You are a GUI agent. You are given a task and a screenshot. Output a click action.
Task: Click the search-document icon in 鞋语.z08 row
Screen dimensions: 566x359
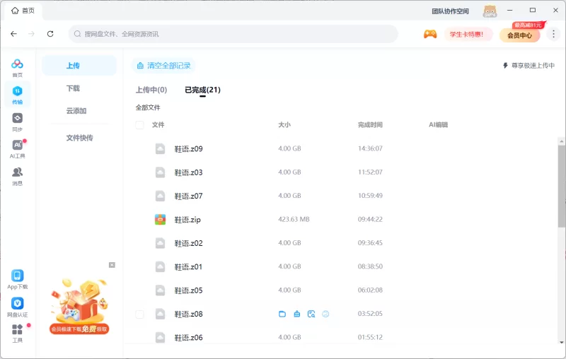[x=311, y=314]
